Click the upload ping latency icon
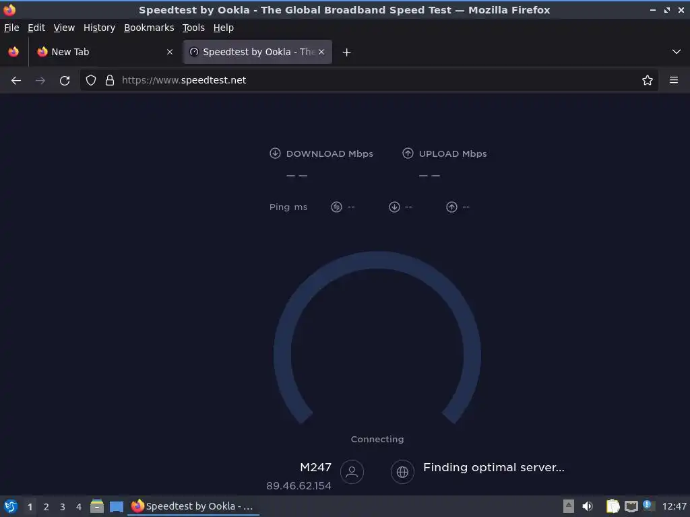Viewport: 690px width, 517px height. pyautogui.click(x=451, y=207)
